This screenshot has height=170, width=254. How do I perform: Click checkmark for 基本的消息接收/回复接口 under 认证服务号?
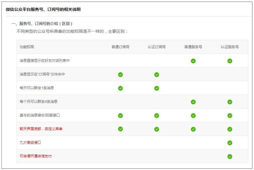point(230,116)
